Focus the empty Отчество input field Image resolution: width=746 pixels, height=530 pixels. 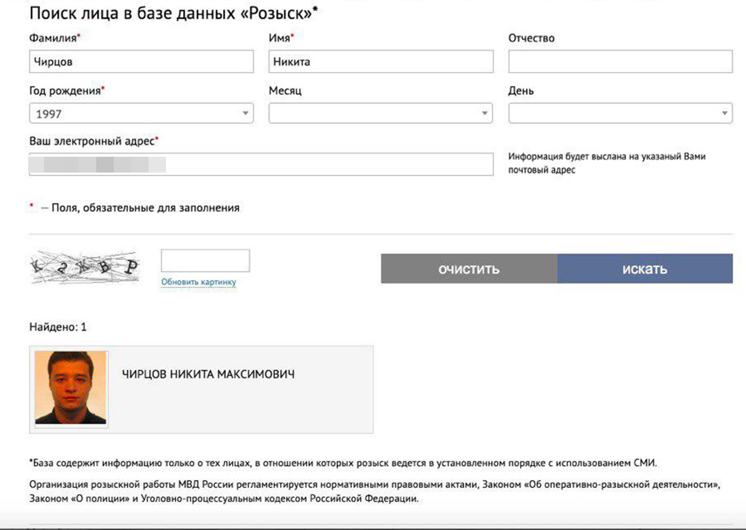coord(620,62)
